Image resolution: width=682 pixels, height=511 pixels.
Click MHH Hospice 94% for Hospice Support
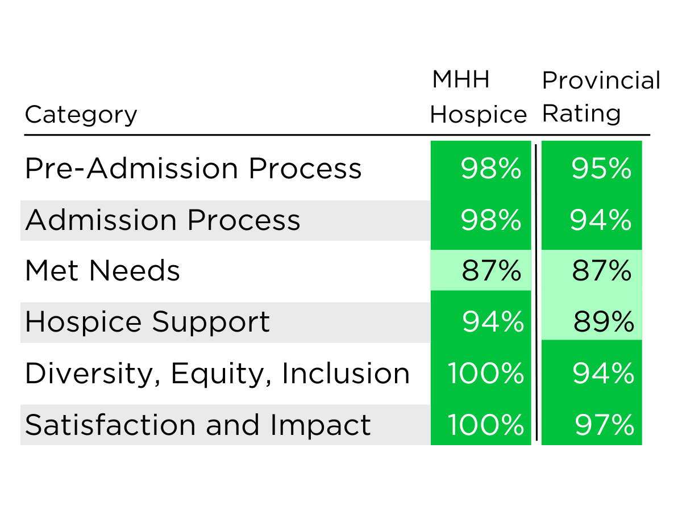492,322
